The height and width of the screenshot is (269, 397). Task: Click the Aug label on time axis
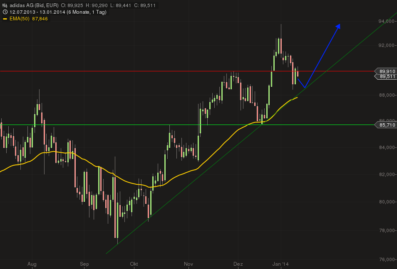click(x=32, y=264)
